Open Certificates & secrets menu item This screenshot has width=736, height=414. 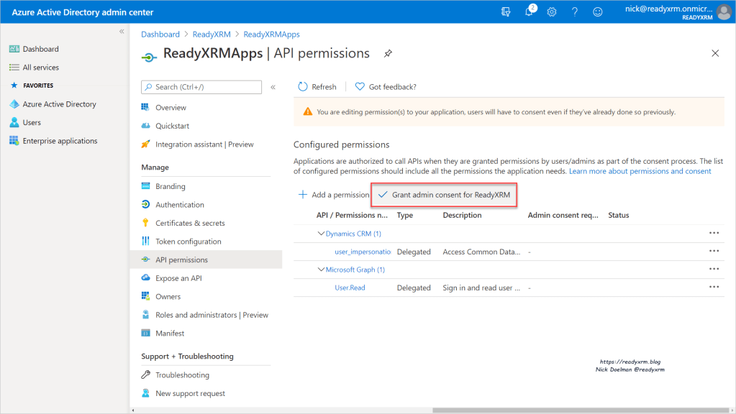[x=190, y=223]
